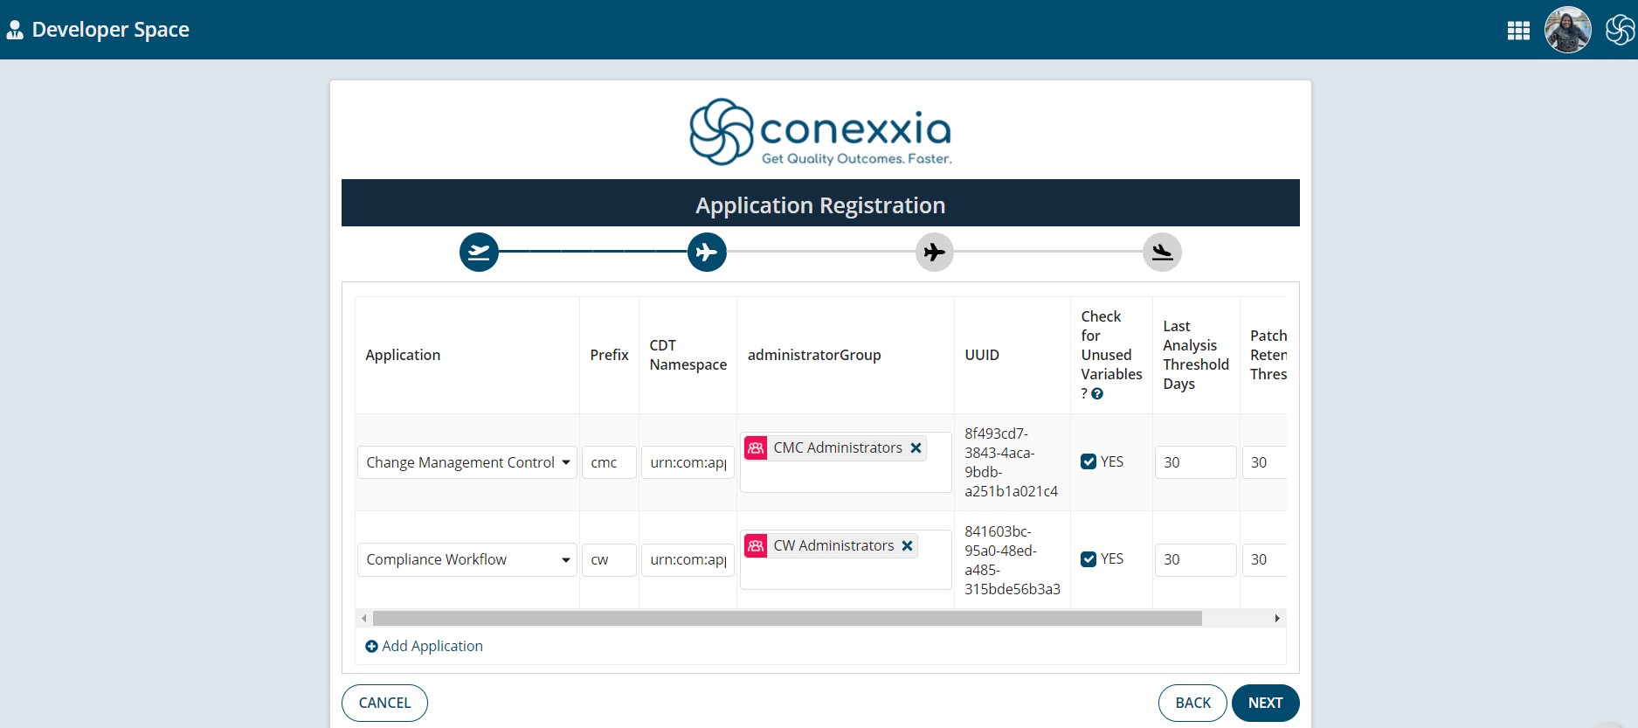Click the CANCEL button
The image size is (1638, 728).
(384, 704)
